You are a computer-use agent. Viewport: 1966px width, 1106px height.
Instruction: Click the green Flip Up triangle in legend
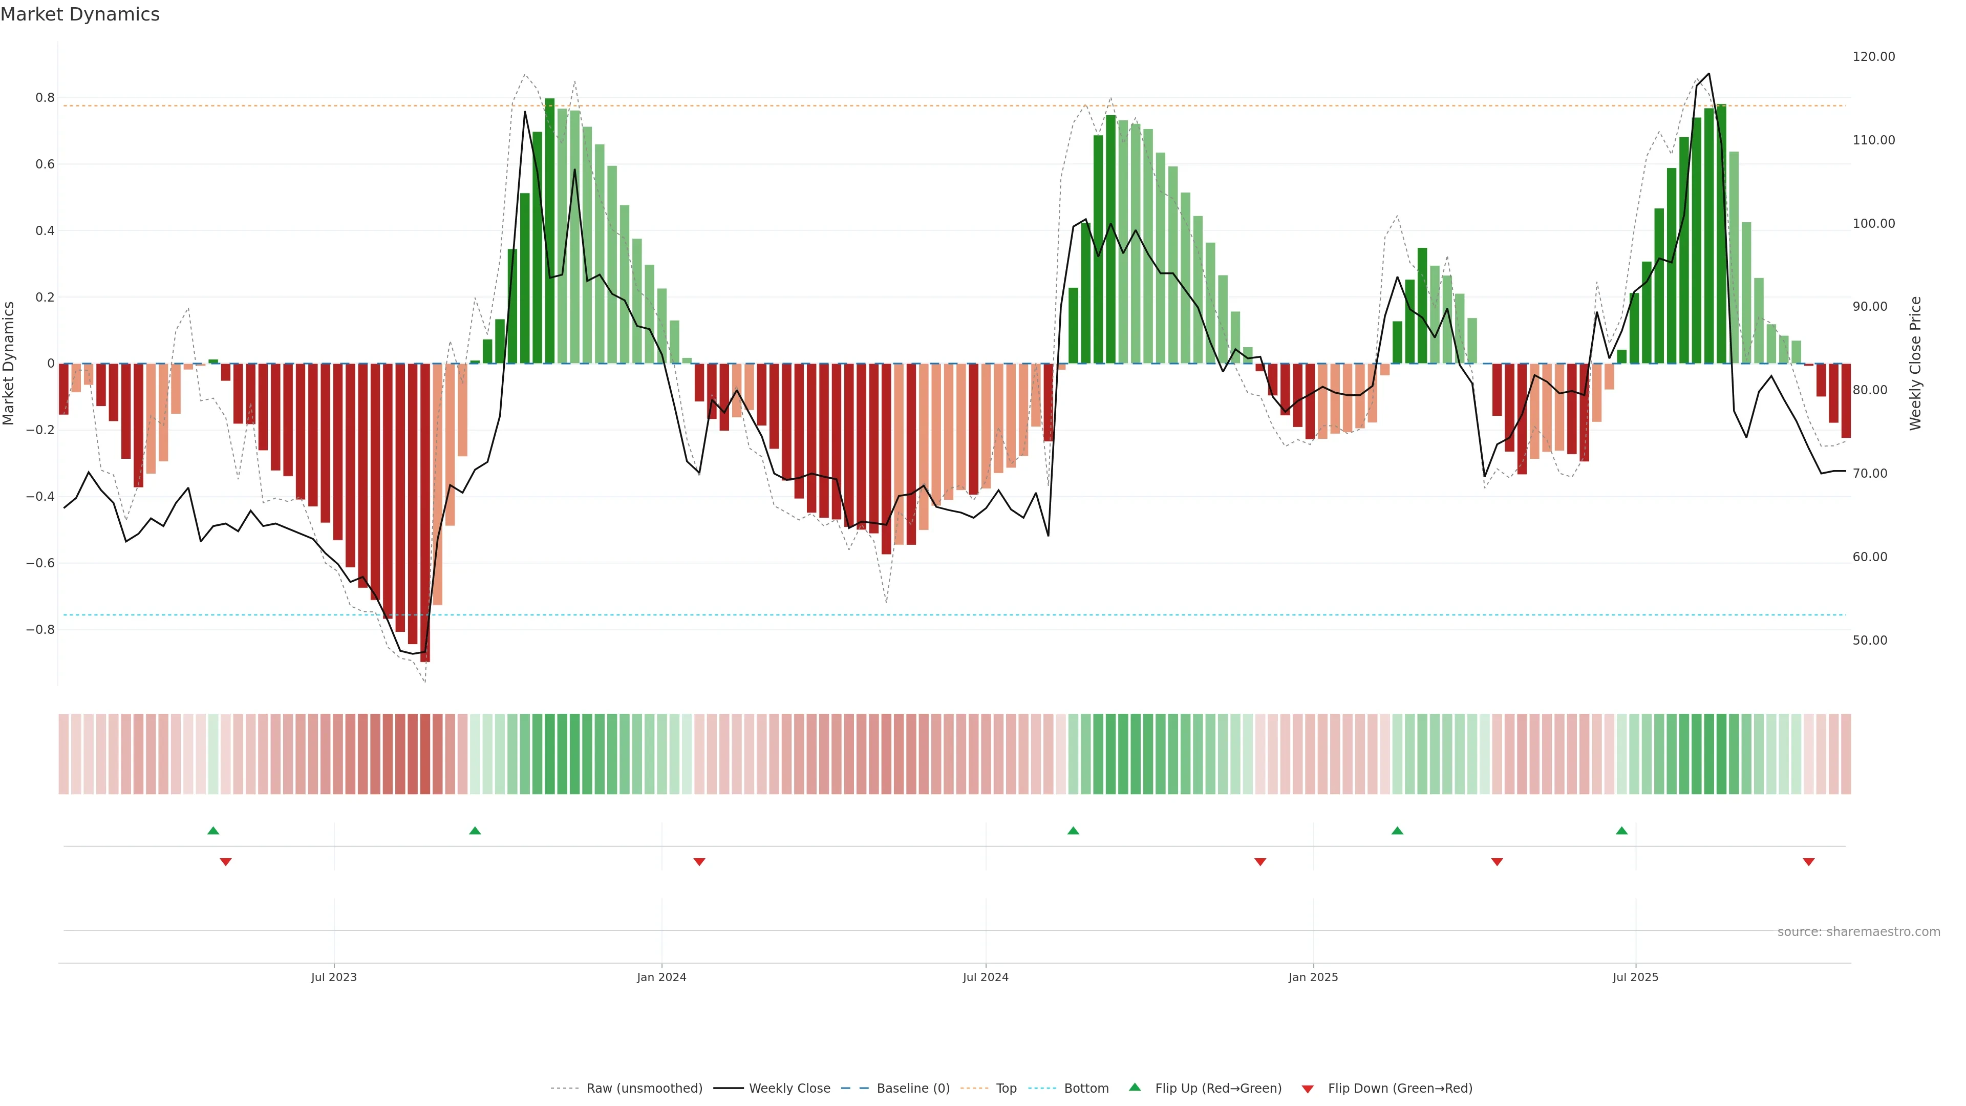tap(1135, 1087)
